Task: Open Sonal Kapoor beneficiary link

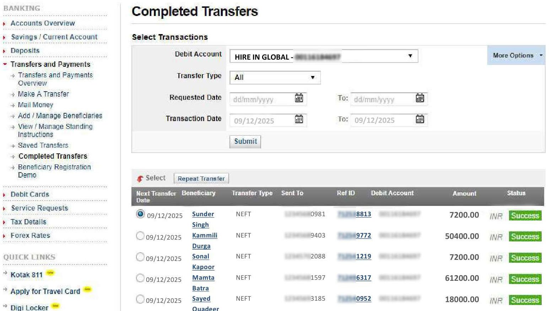Action: point(201,256)
